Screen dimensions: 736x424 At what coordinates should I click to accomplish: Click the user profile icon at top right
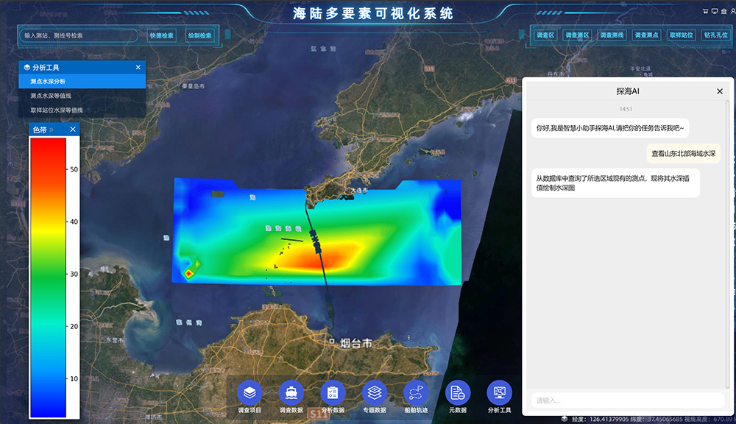733,11
